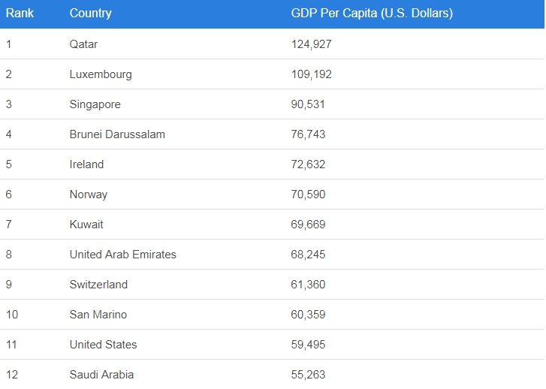Select the Luxembourg country cell
The image size is (546, 389).
(101, 74)
